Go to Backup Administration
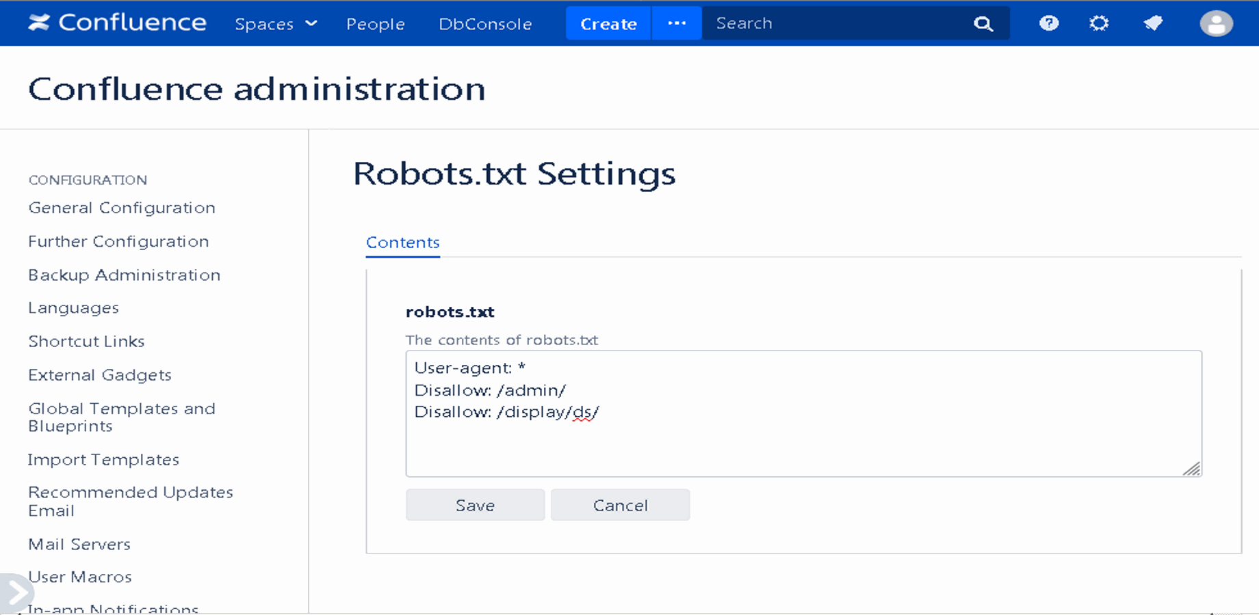This screenshot has height=615, width=1259. (x=125, y=275)
